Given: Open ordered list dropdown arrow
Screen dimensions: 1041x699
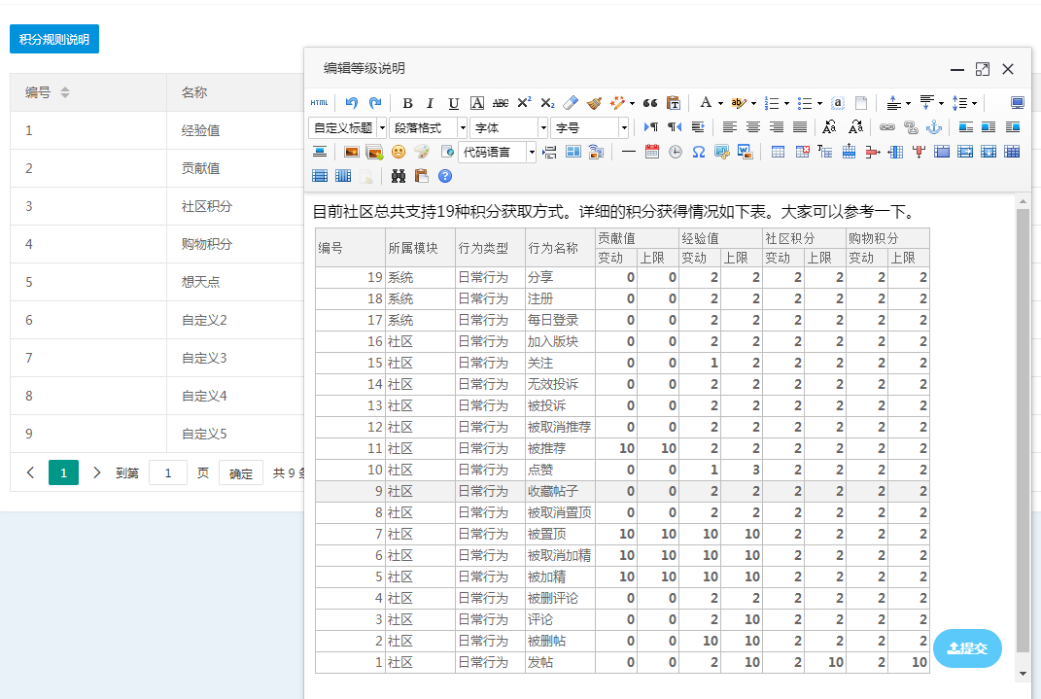Looking at the screenshot, I should tap(786, 104).
